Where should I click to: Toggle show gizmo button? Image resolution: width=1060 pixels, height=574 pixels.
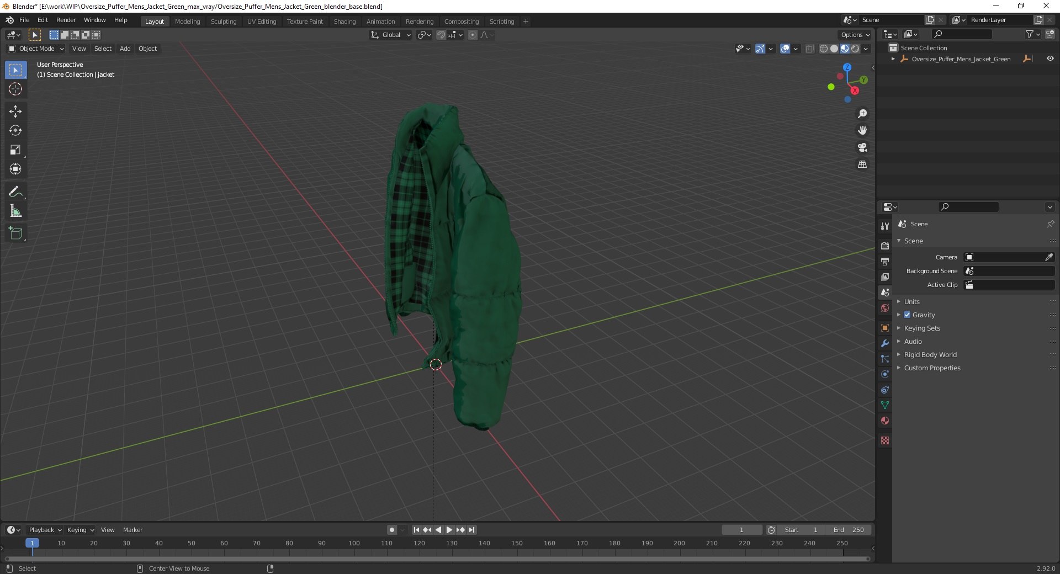click(760, 49)
